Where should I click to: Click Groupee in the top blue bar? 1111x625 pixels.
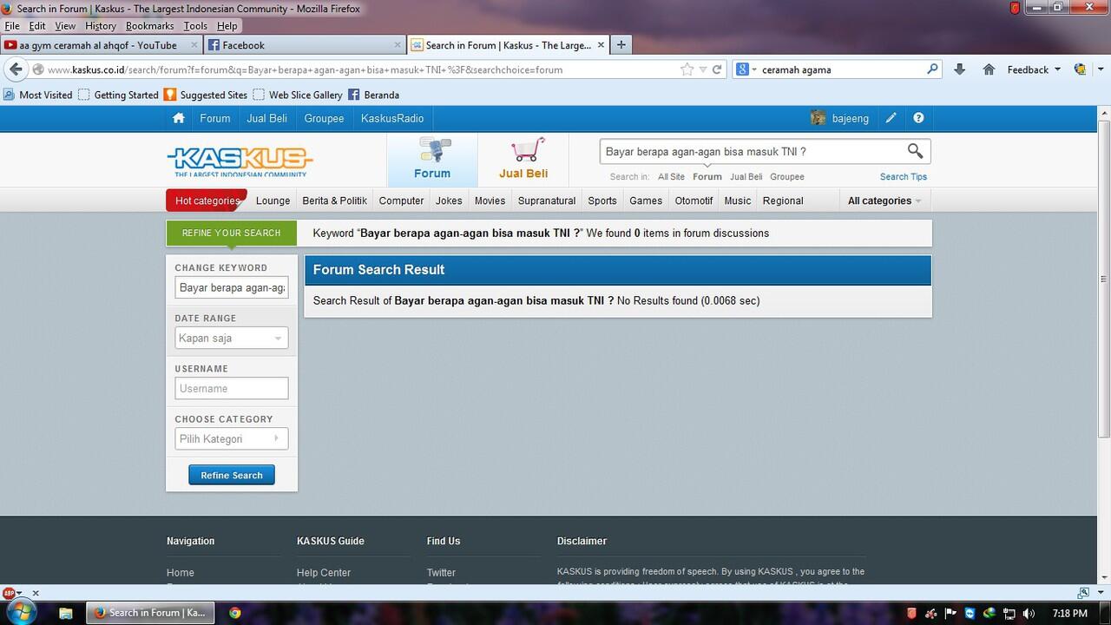point(324,118)
